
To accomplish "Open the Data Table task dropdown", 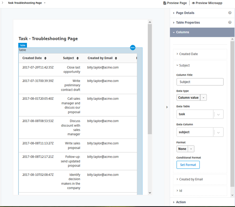I will click(x=200, y=114).
